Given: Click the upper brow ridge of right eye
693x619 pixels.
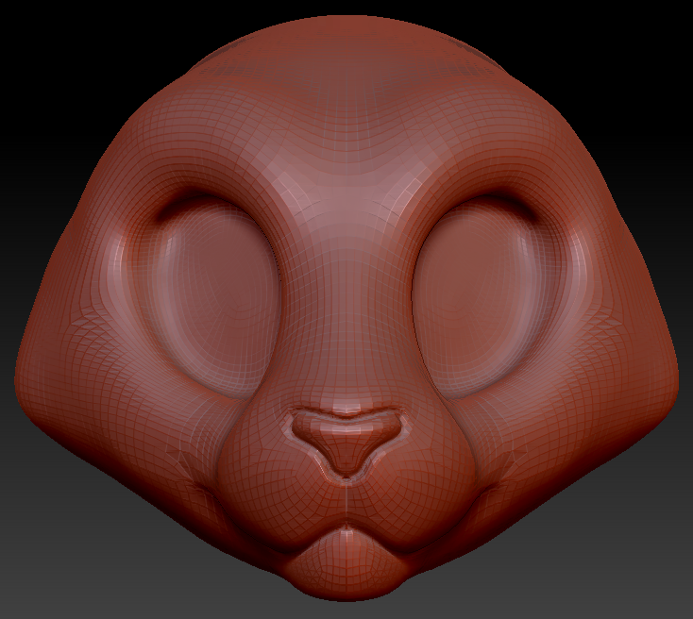Looking at the screenshot, I should tap(482, 189).
